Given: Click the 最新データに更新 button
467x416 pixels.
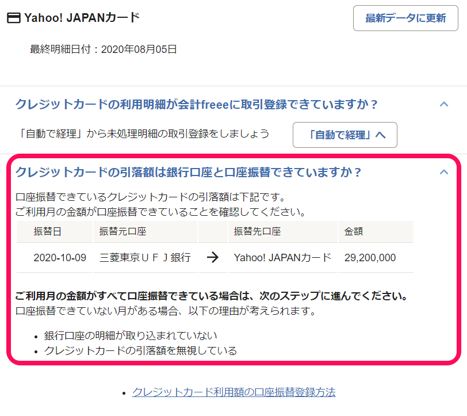Looking at the screenshot, I should click(405, 18).
